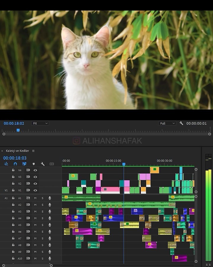Add a marker with the timeline marker icon
Viewport: 213px width, 267px height.
tap(33, 164)
